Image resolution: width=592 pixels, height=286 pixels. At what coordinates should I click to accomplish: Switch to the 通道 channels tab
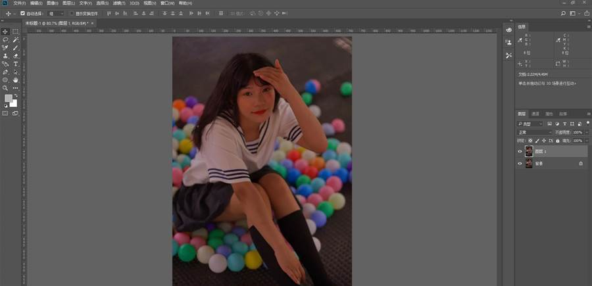click(x=535, y=114)
